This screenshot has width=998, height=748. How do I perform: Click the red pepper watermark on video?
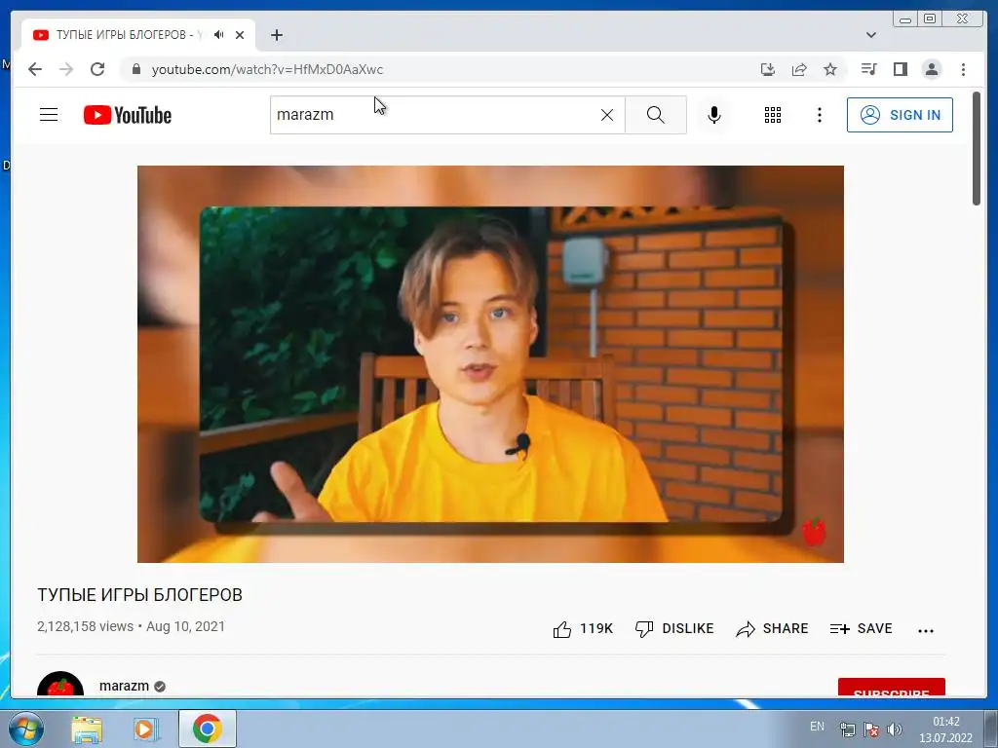tap(814, 532)
